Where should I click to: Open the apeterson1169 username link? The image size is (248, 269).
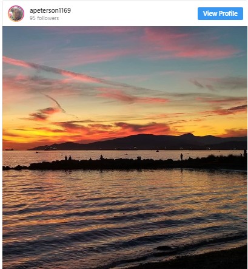click(x=50, y=10)
